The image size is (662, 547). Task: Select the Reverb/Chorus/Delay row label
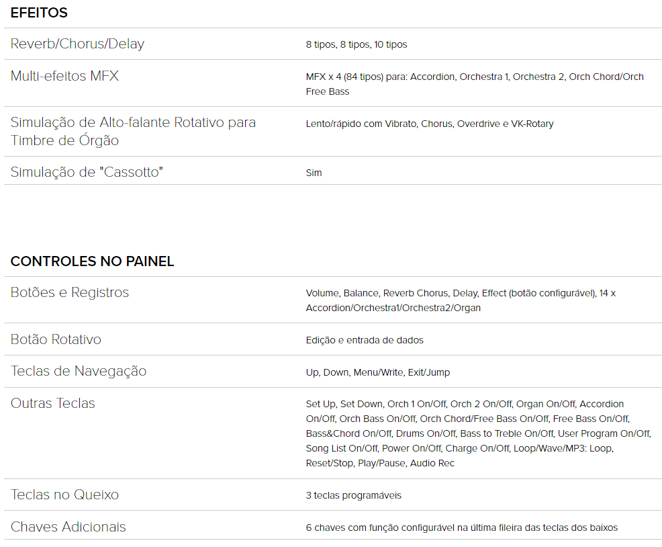(77, 44)
